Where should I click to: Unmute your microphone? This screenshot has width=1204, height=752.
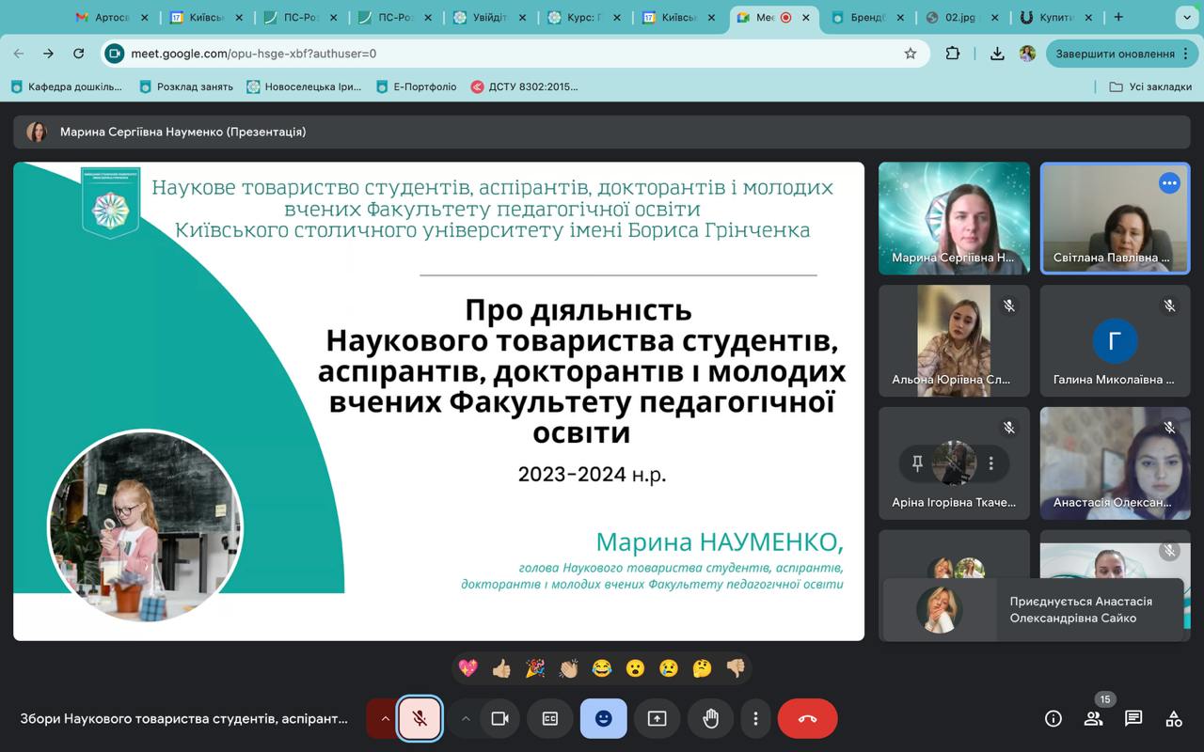click(x=420, y=718)
